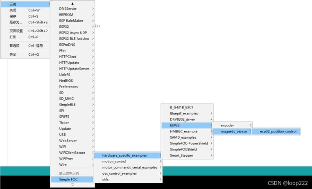The width and height of the screenshot is (312, 189).
Task: Open WiFiProv examples submenu
Action: (72, 159)
